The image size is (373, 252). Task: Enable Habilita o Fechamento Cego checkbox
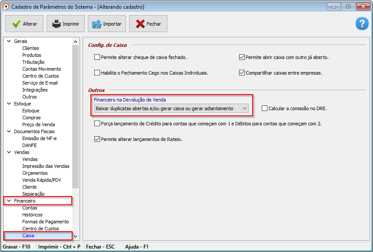97,73
